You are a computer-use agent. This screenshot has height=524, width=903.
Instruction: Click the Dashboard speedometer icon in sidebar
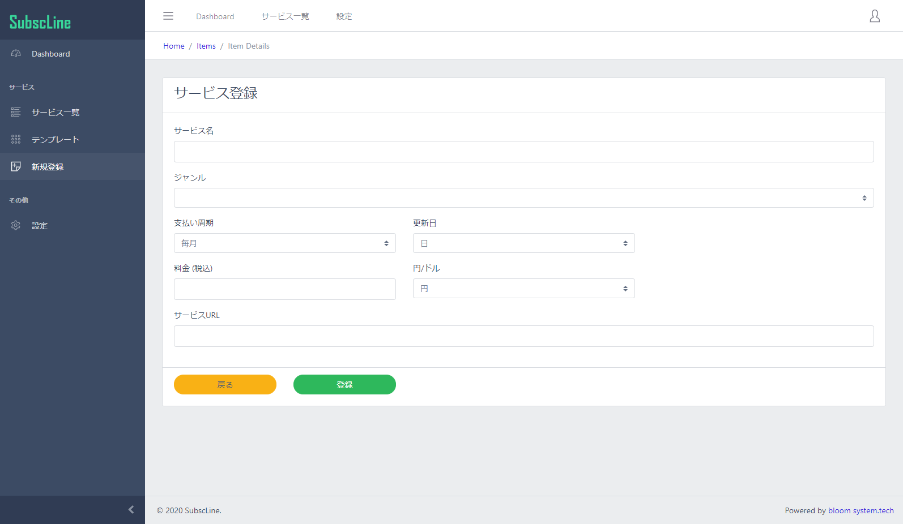coord(16,54)
